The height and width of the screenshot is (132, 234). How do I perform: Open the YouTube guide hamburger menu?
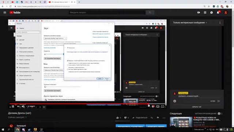(x=5, y=12)
